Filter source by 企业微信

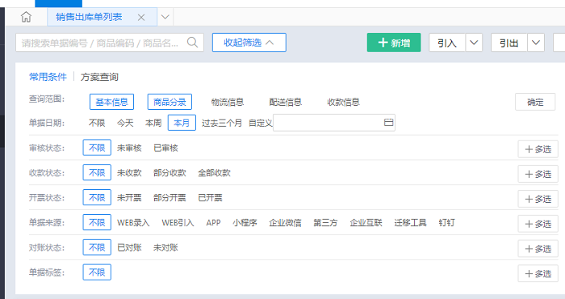pyautogui.click(x=285, y=222)
